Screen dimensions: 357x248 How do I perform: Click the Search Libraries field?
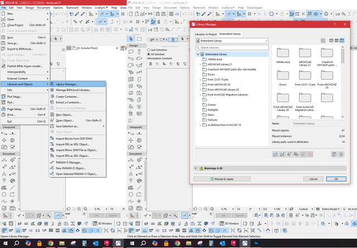point(232,47)
